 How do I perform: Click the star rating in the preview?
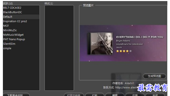click(x=124, y=51)
